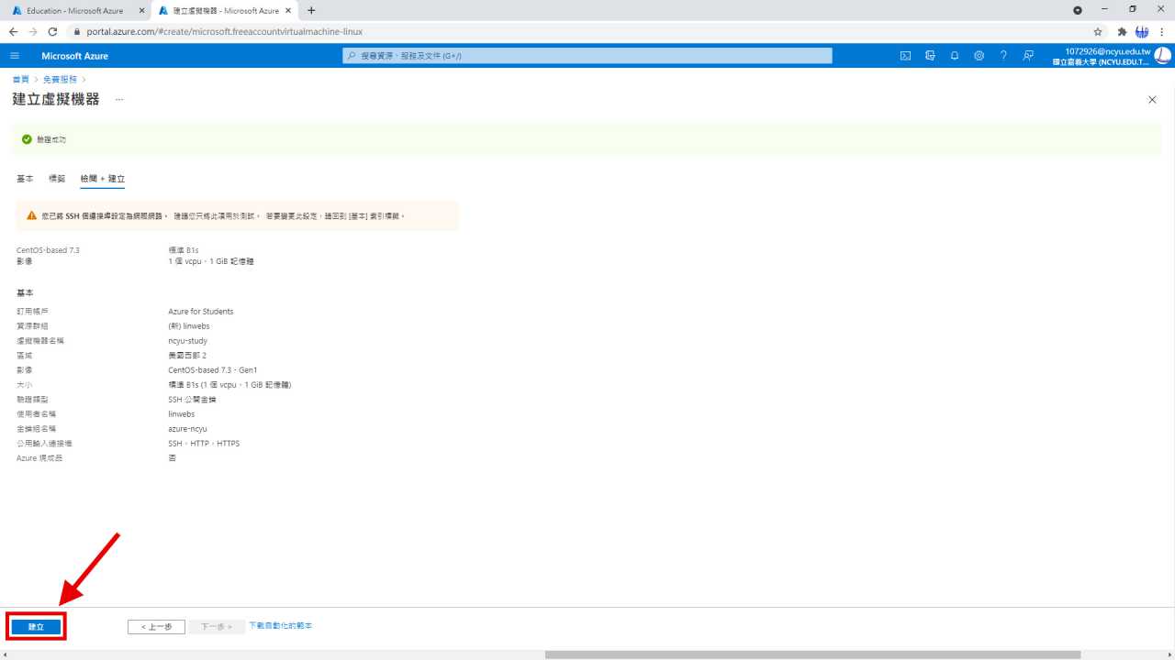Open the 下載自動化的範本 link
Viewport: 1175px width, 660px height.
280,626
